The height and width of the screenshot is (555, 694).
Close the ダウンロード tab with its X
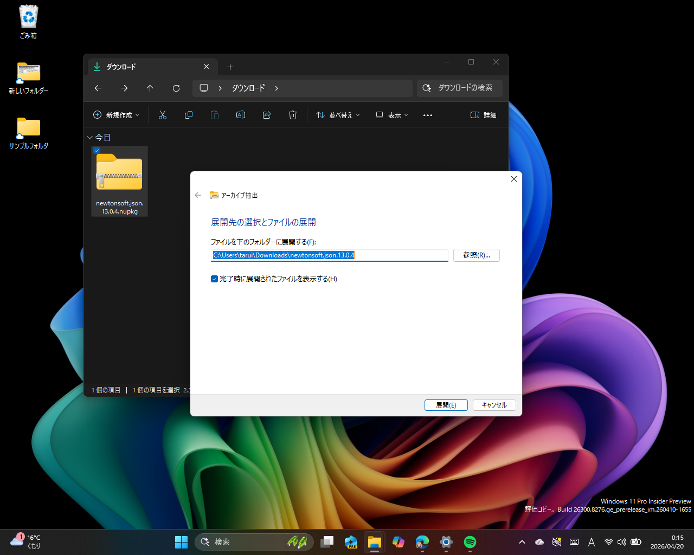coord(207,67)
